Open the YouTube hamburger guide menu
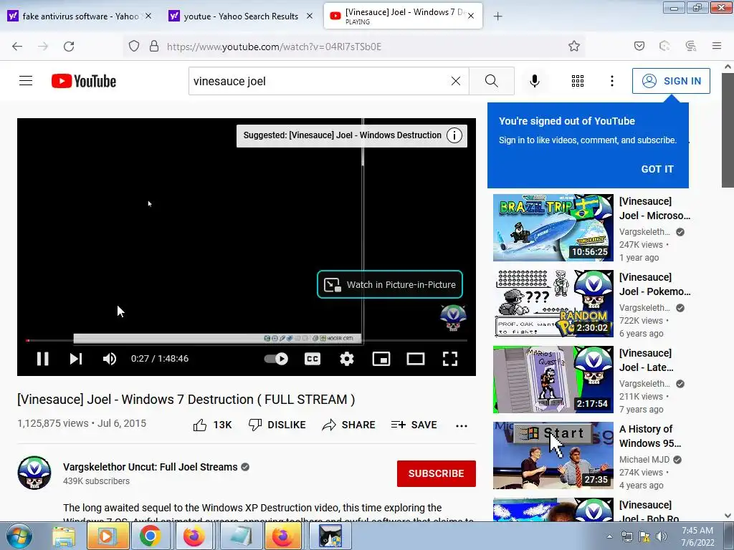734x550 pixels. point(26,81)
